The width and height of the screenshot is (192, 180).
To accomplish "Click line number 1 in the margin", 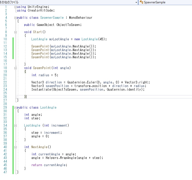I will pyautogui.click(x=6, y=7).
